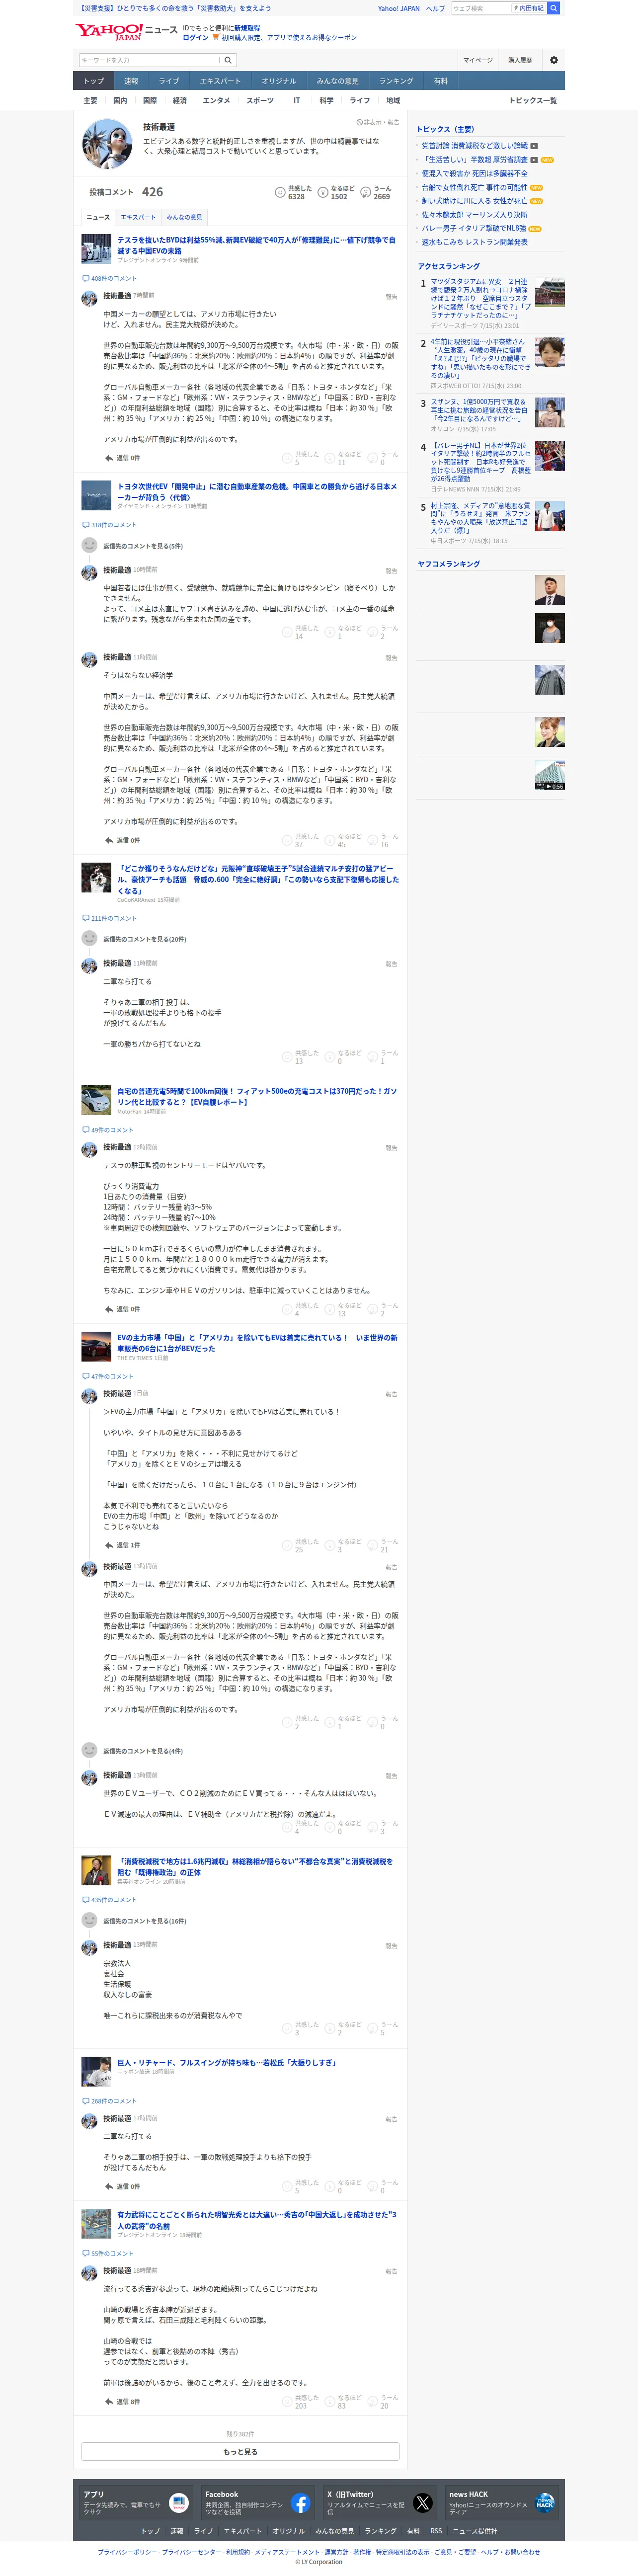
Task: Click the 共感した icon with count 25
Action: 287,1545
